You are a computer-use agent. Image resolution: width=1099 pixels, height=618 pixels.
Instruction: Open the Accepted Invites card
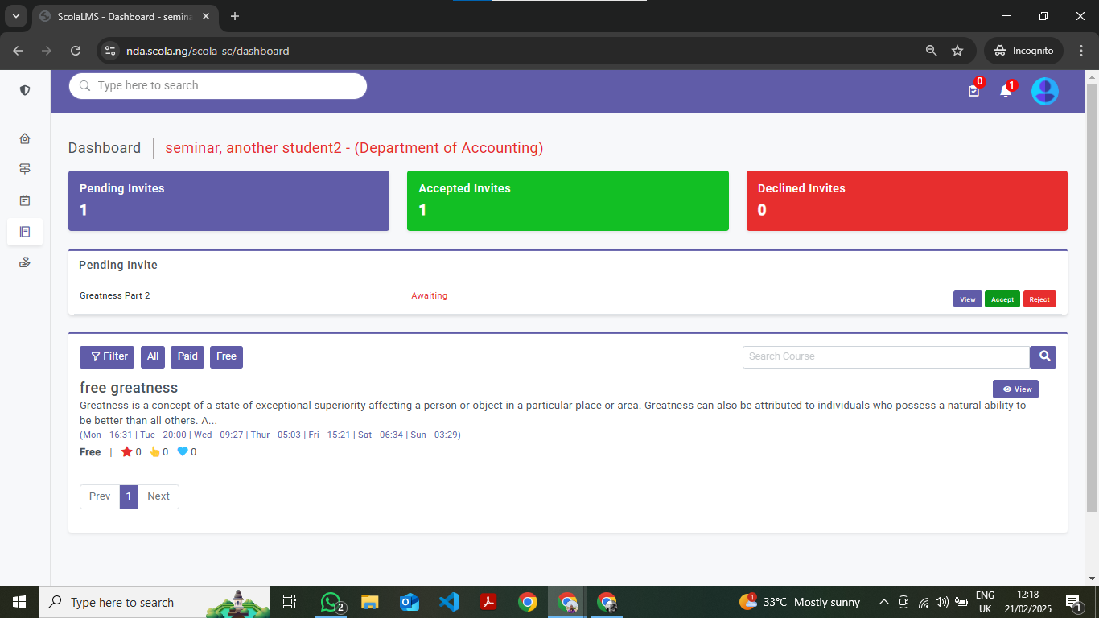tap(568, 200)
